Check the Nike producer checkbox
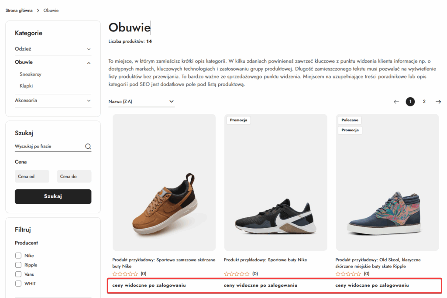This screenshot has height=298, width=447. pyautogui.click(x=18, y=256)
